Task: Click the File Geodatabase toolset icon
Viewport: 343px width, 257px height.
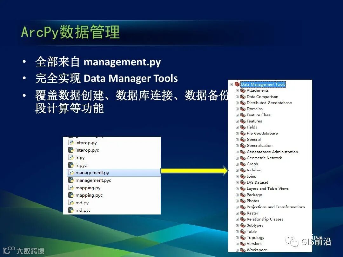Action: click(243, 133)
